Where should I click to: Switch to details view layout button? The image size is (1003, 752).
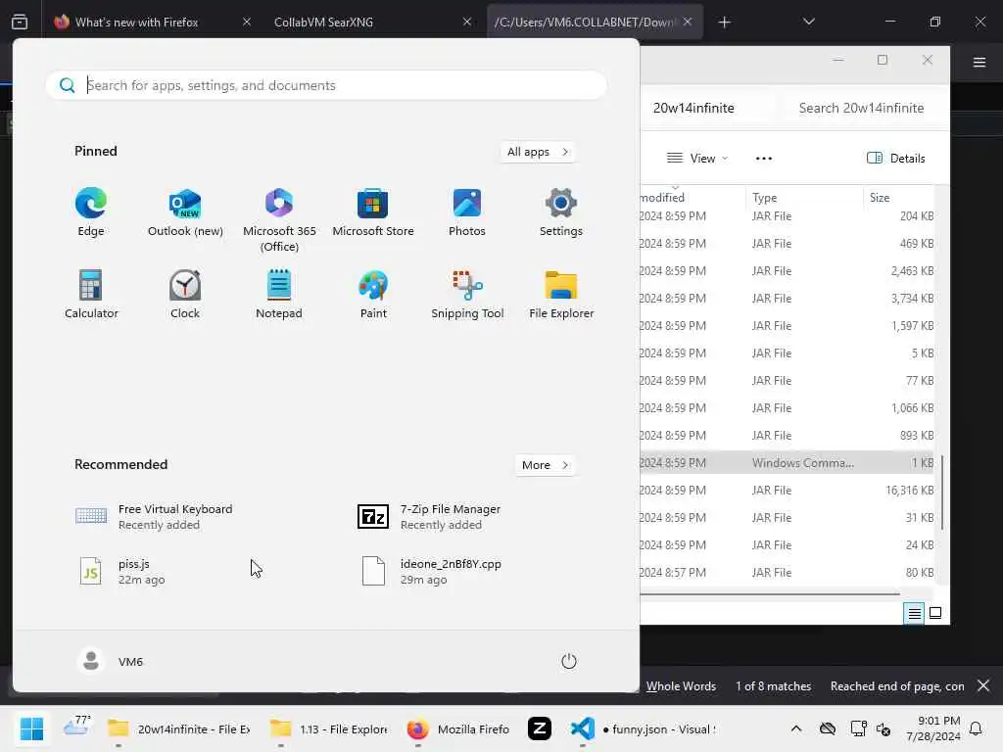[914, 613]
